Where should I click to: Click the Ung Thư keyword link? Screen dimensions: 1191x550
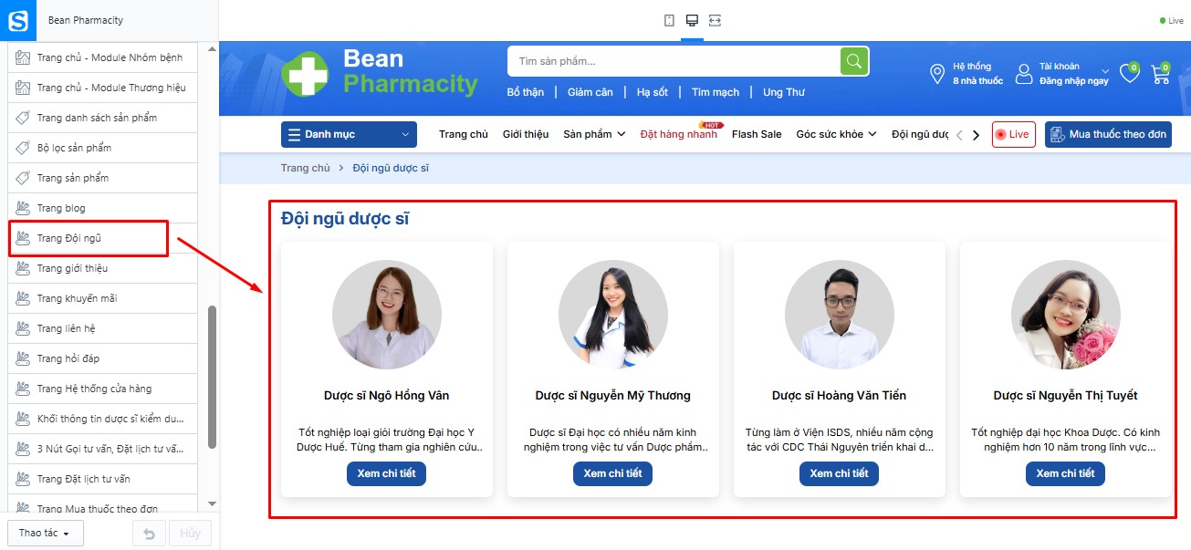[x=784, y=92]
